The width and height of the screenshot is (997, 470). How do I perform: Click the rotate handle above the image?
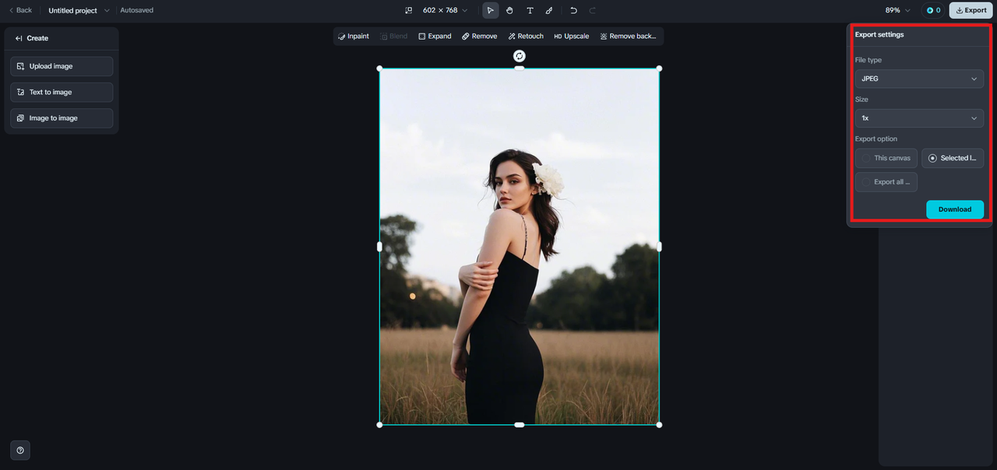click(x=520, y=56)
